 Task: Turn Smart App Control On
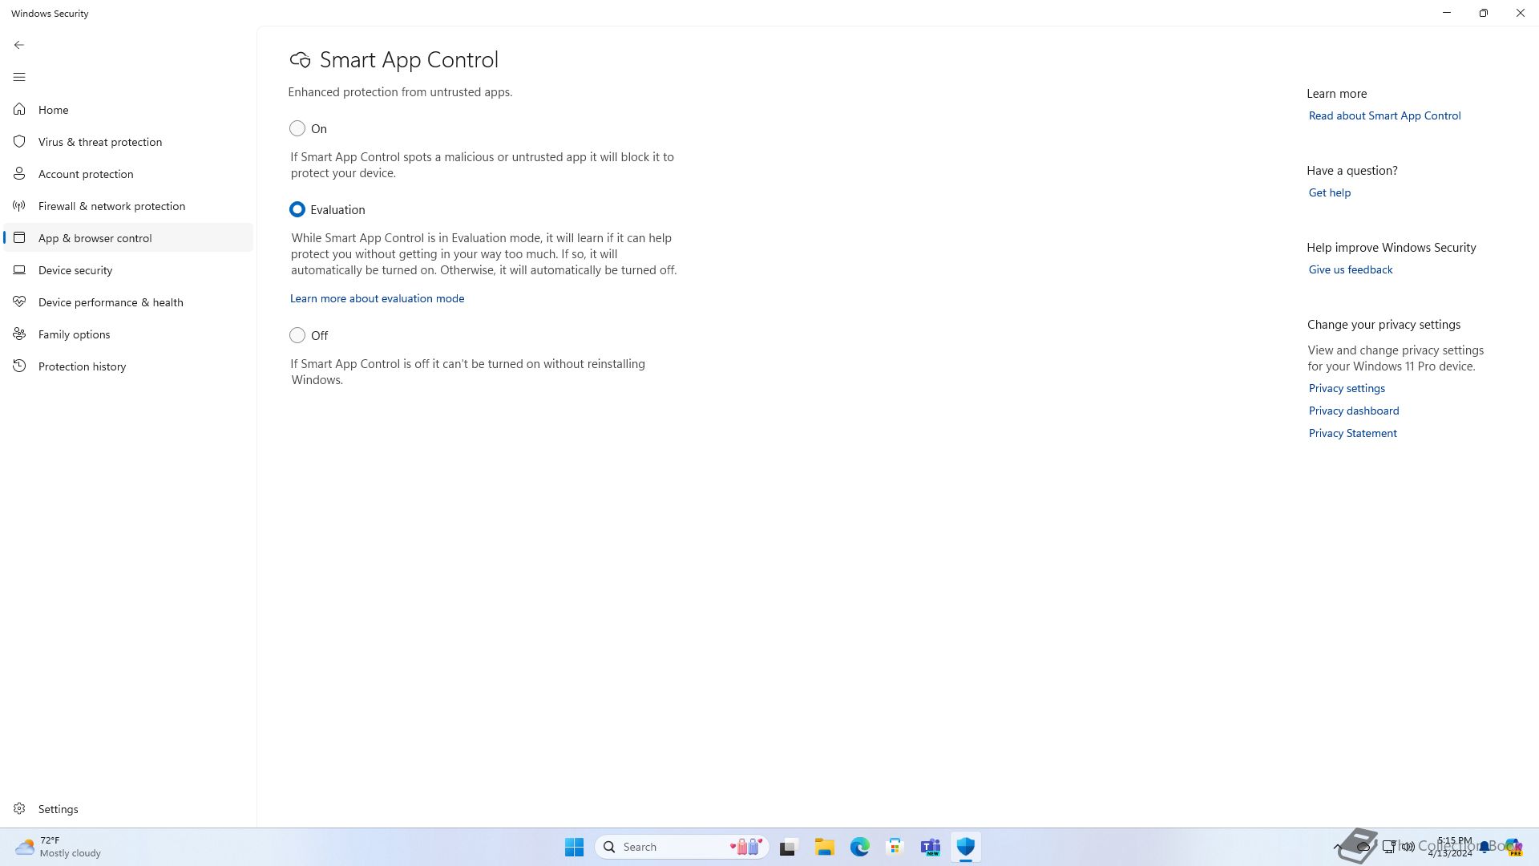(297, 128)
